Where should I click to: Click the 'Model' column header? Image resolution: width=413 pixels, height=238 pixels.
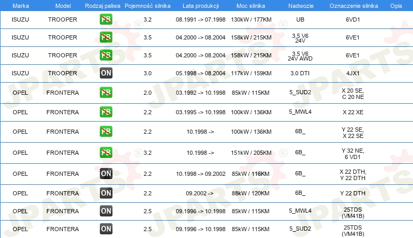[63, 6]
